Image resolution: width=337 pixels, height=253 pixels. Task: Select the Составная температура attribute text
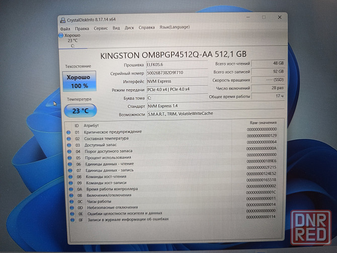107,138
